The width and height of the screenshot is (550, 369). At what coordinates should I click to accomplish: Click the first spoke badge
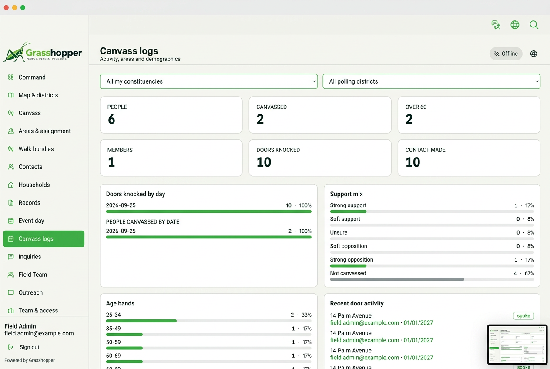pyautogui.click(x=523, y=316)
